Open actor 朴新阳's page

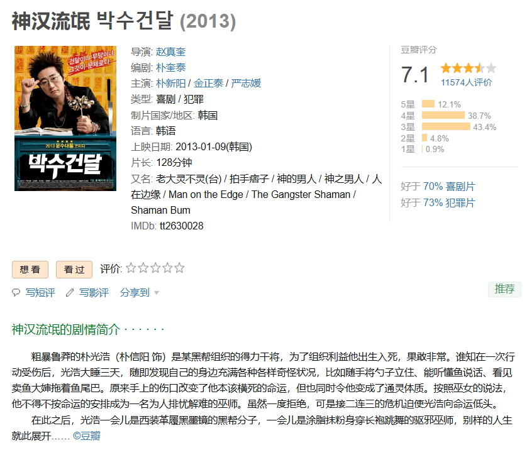[x=170, y=84]
